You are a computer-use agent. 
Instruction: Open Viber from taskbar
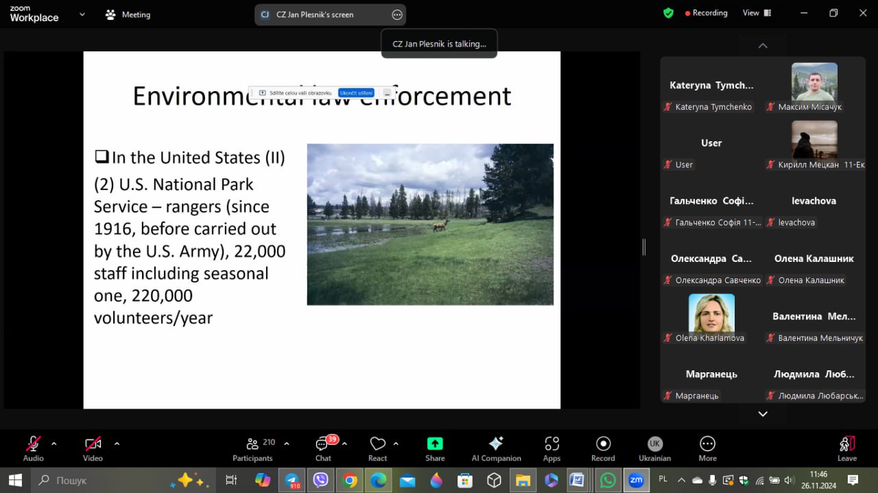click(320, 480)
